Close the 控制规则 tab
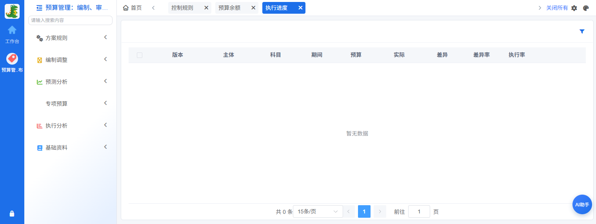The height and width of the screenshot is (224, 596). (206, 8)
